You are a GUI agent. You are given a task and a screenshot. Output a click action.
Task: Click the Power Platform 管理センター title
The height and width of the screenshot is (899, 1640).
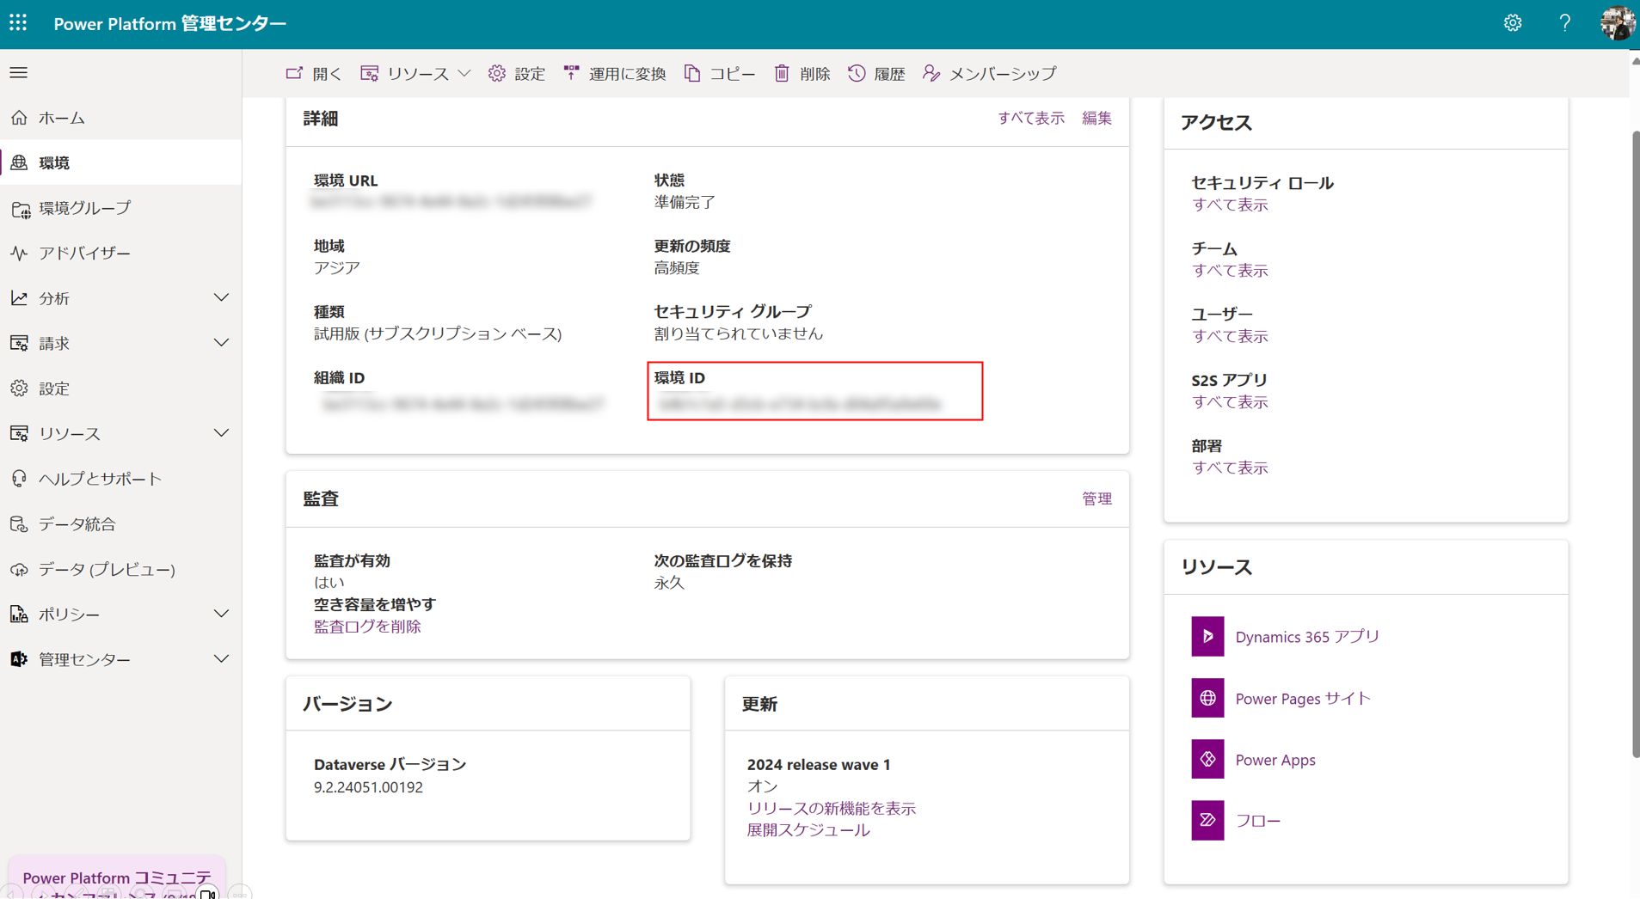170,23
